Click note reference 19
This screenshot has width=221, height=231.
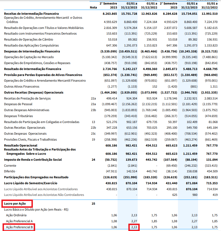[93, 139]
